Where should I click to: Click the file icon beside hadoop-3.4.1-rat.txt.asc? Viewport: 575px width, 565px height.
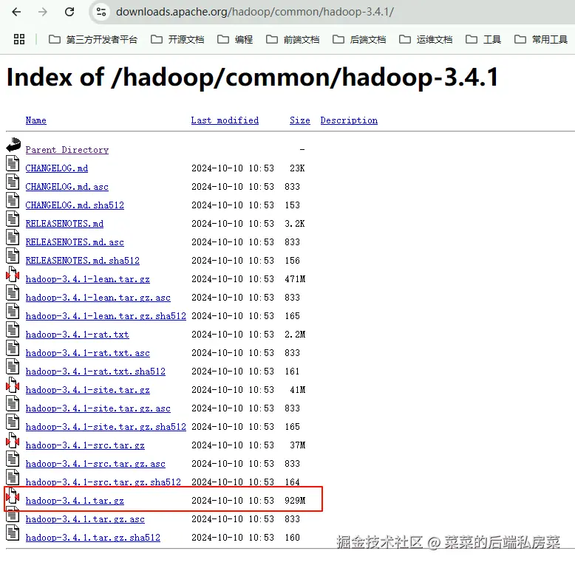point(13,348)
